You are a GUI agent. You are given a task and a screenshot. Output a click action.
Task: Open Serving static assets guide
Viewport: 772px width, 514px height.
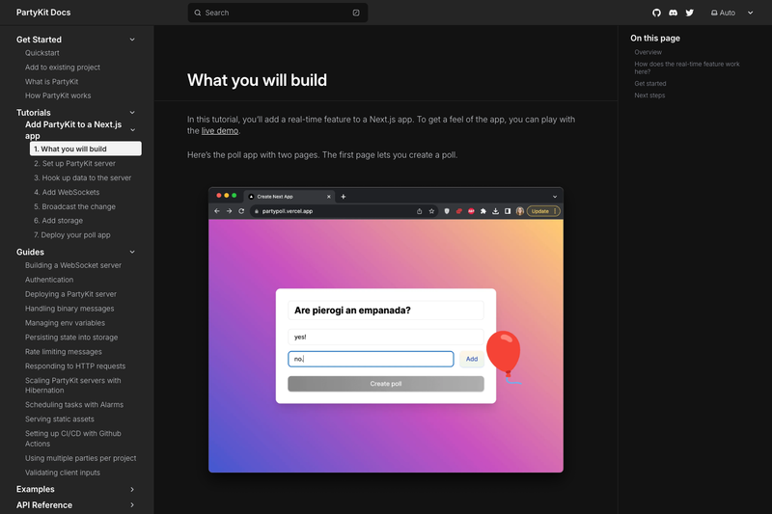[x=60, y=419]
